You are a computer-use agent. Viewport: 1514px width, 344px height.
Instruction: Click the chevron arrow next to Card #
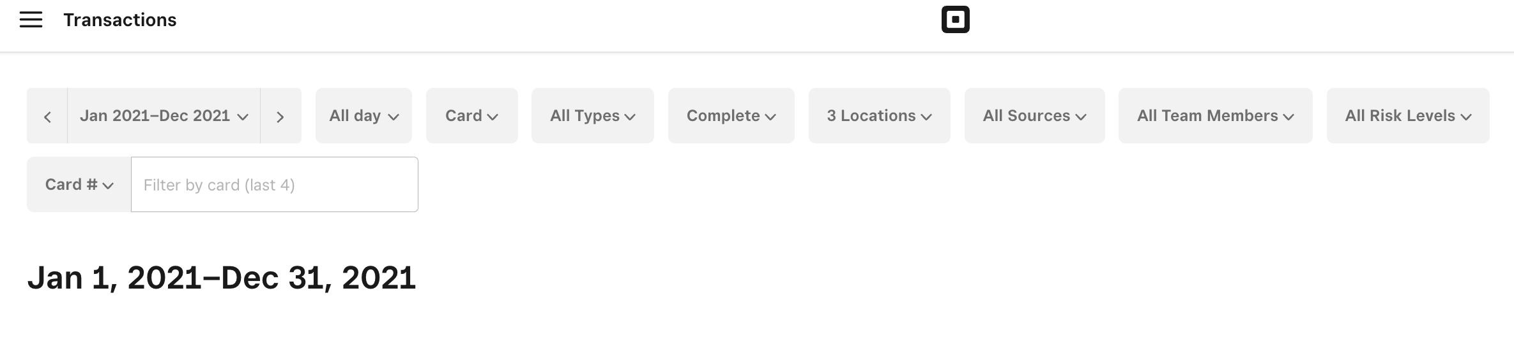(108, 185)
